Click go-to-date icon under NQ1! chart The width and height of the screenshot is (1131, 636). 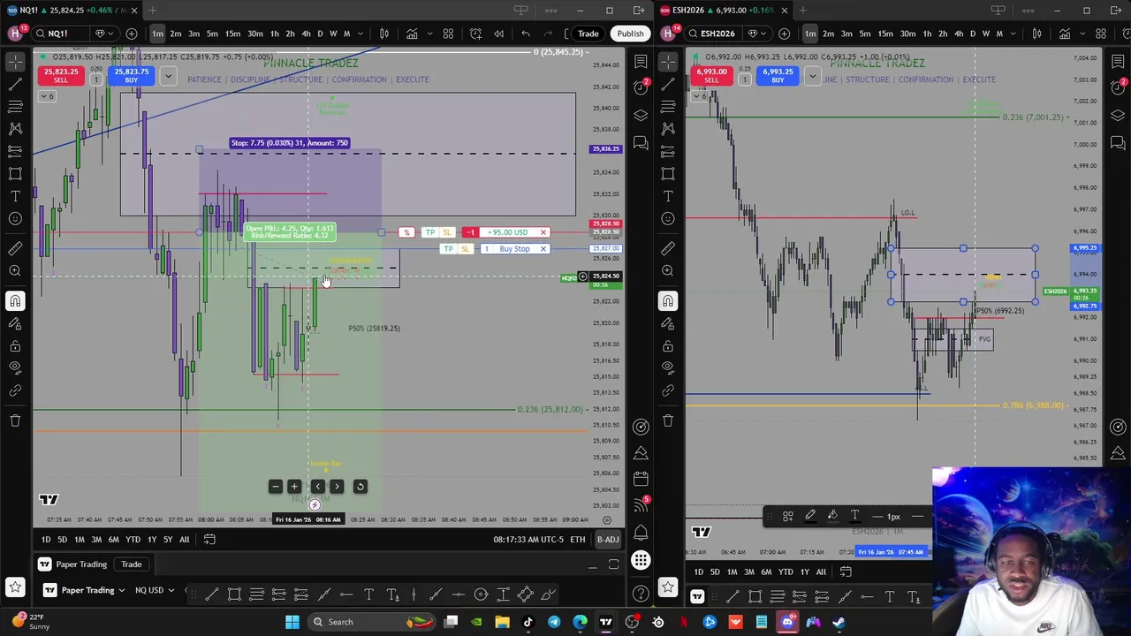point(209,539)
